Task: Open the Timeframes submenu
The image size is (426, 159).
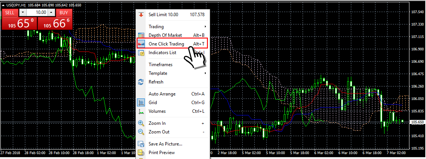Action: click(x=173, y=65)
